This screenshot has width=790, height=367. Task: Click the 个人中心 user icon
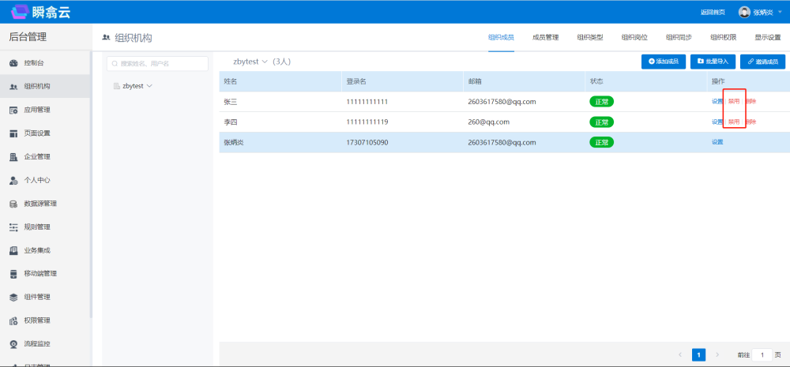(x=13, y=180)
